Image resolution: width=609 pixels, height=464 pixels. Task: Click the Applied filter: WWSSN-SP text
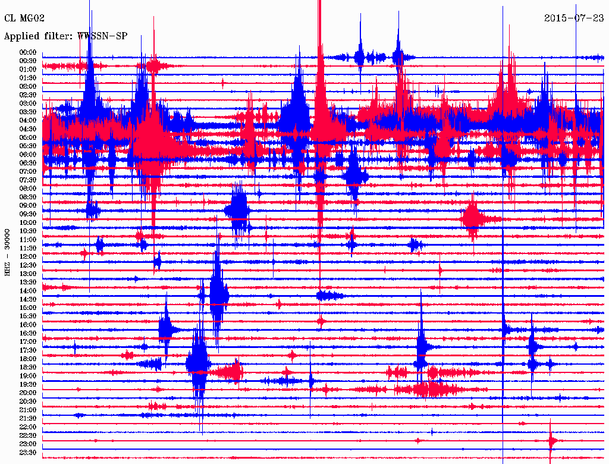[65, 36]
